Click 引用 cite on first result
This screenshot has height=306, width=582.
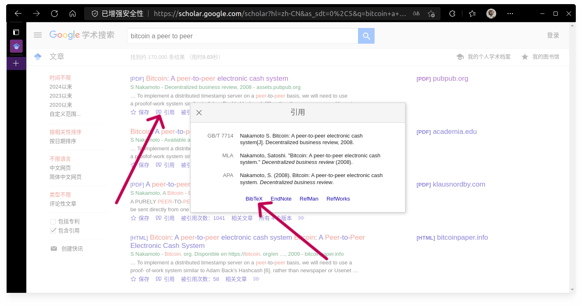(165, 112)
